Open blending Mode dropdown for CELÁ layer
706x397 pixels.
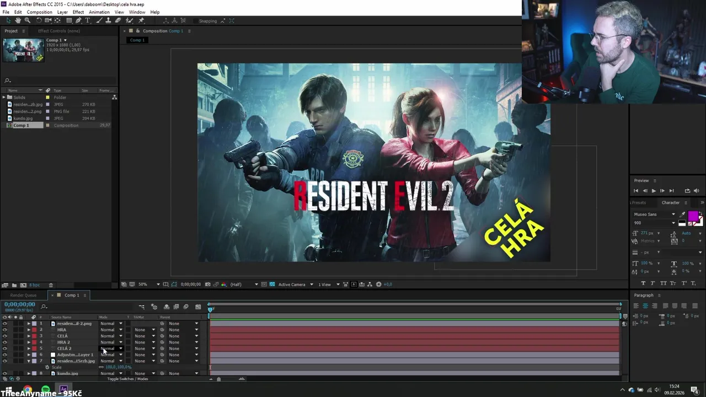pos(111,336)
